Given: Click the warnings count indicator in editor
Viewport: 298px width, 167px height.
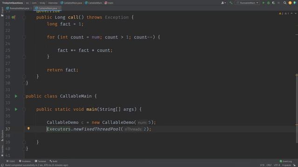Looking at the screenshot, I should pyautogui.click(x=281, y=13).
